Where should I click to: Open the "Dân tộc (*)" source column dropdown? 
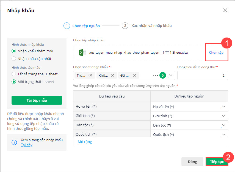click(223, 125)
